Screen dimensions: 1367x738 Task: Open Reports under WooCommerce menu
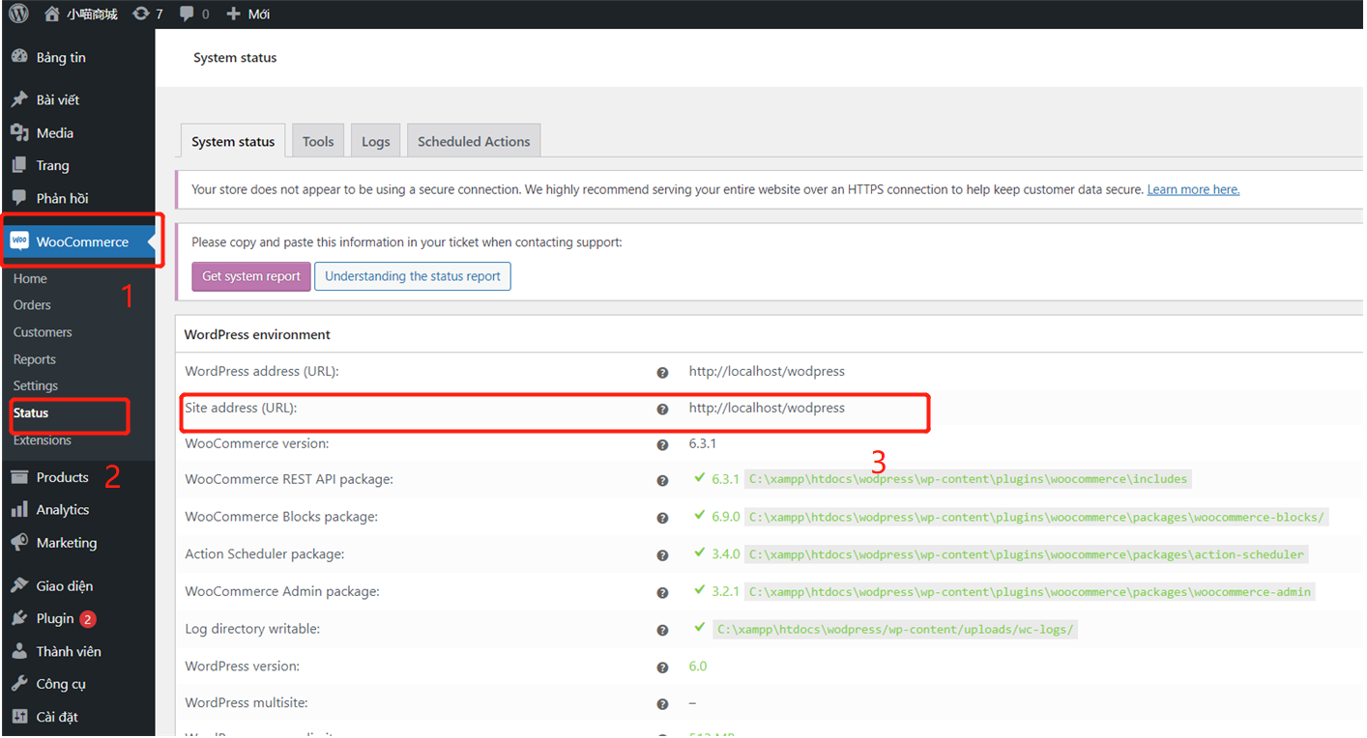click(35, 359)
